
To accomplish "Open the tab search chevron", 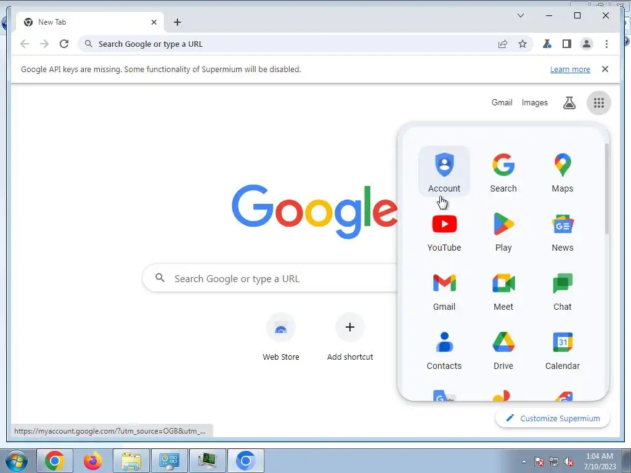I will tap(520, 15).
